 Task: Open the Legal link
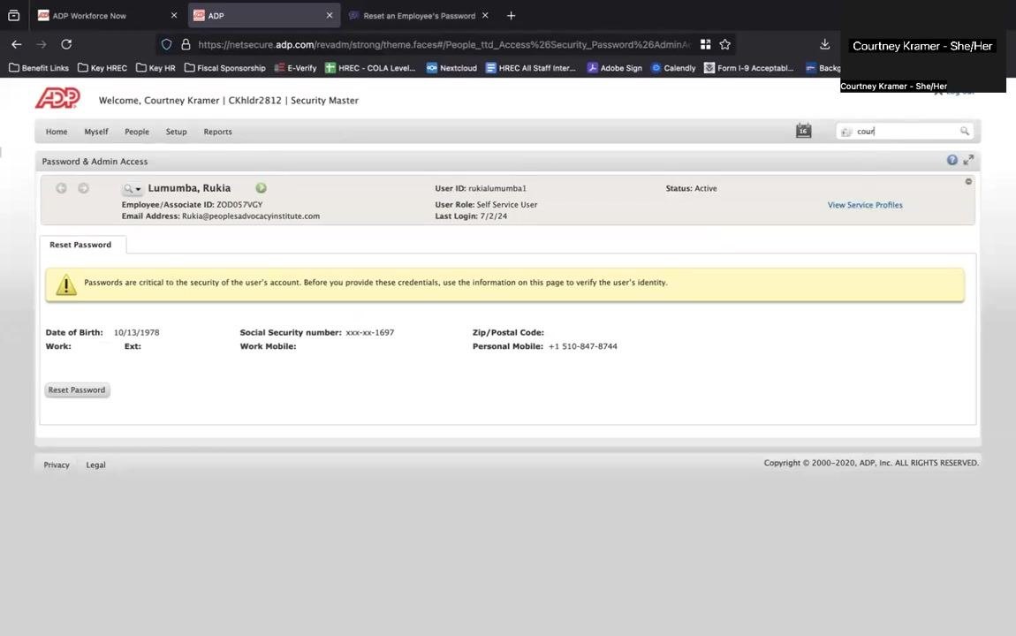[96, 465]
